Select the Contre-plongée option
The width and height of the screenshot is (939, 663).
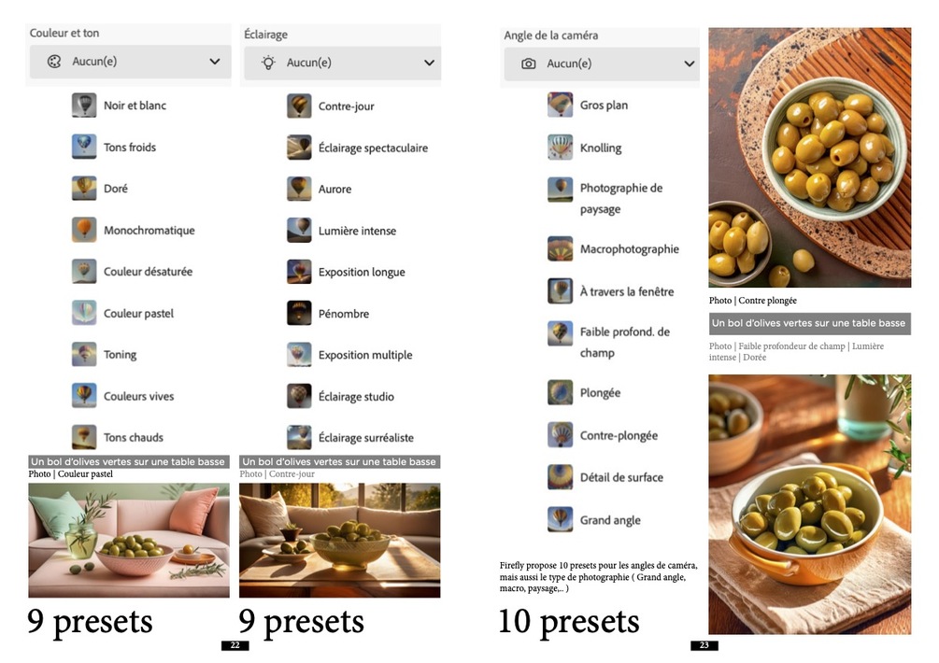pyautogui.click(x=619, y=435)
